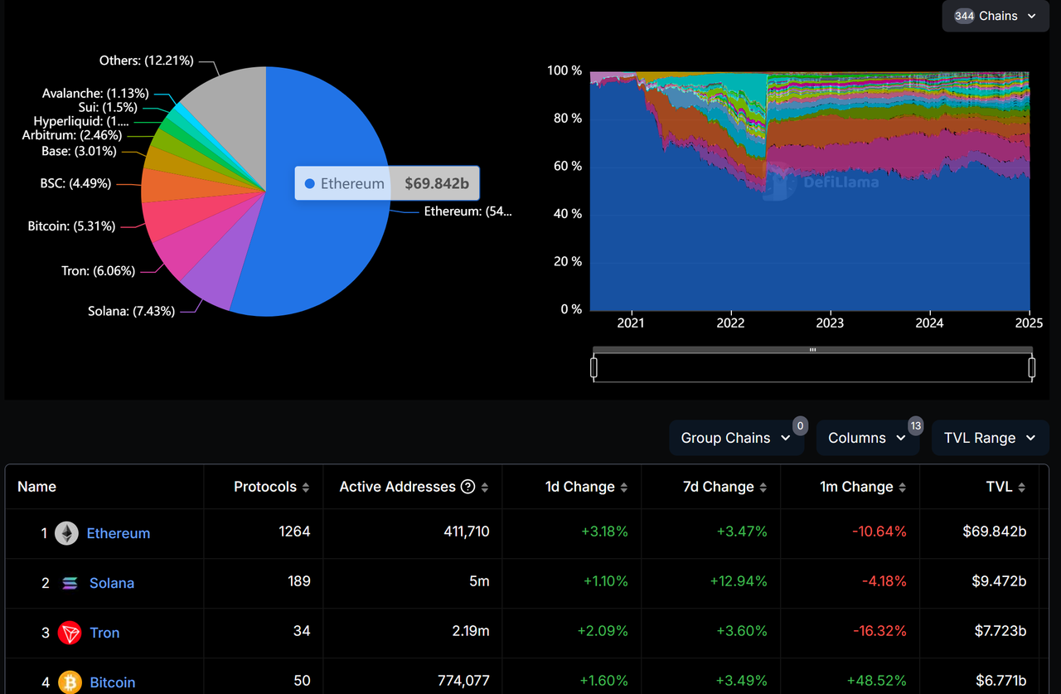Click the 'Others: (12.21%)' pie label
This screenshot has width=1061, height=694.
pos(147,61)
